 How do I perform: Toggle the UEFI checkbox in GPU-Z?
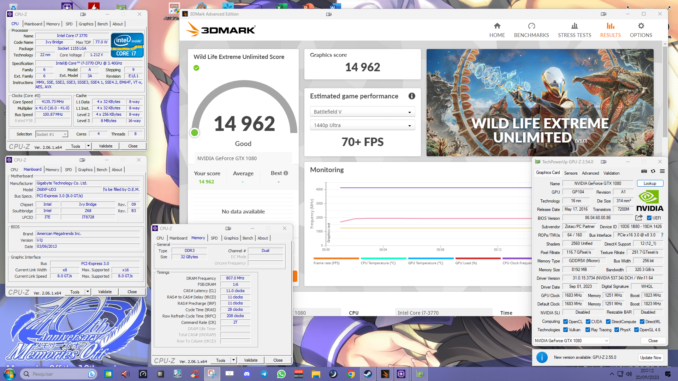pos(649,218)
